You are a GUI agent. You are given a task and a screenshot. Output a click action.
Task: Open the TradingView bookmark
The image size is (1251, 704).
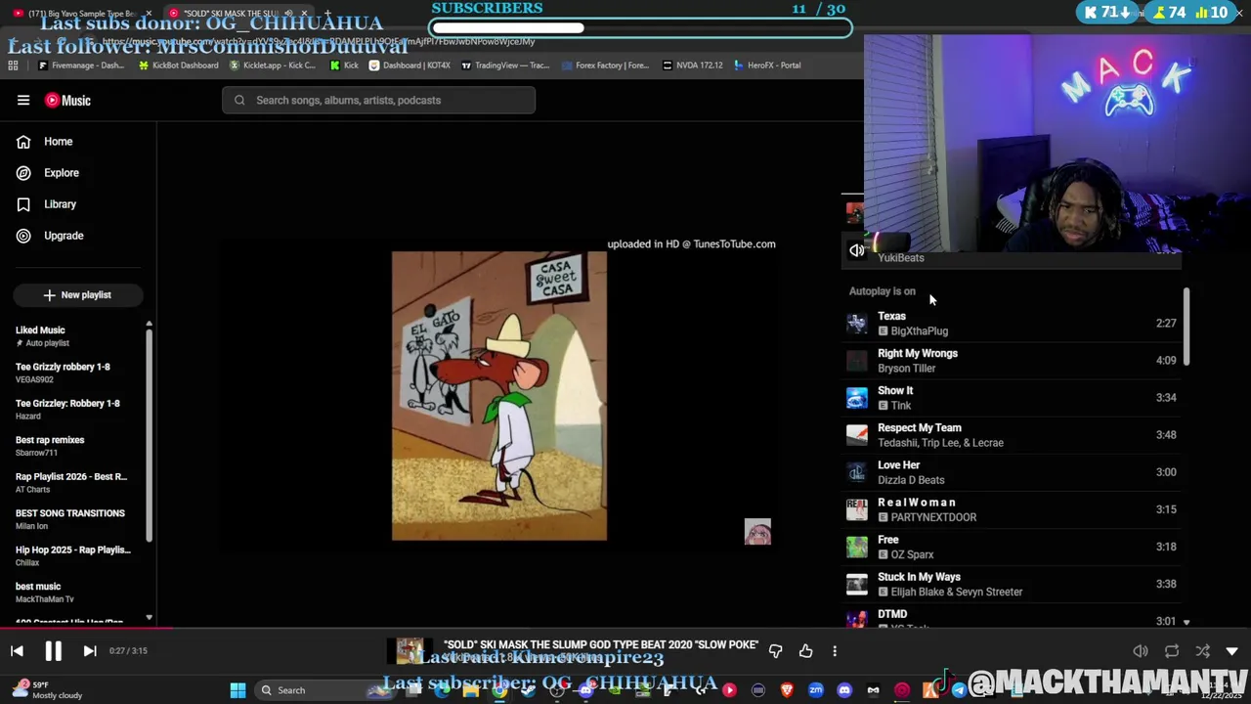coord(504,66)
